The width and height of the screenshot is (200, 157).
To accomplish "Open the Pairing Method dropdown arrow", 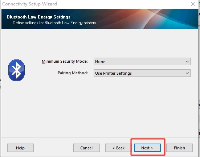I will coord(187,73).
